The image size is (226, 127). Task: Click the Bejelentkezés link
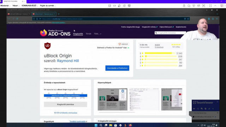point(181,27)
